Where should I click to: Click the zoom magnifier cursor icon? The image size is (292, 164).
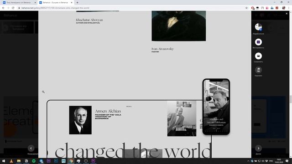(x=43, y=92)
